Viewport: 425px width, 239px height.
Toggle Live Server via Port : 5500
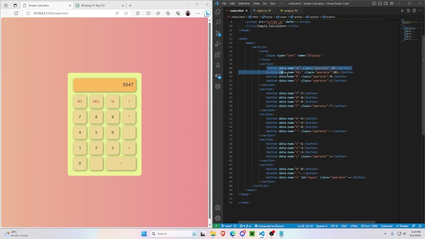tap(370, 226)
